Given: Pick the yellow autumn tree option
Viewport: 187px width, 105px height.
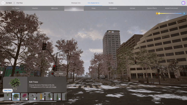Looking at the screenshot, I should pos(41,97).
